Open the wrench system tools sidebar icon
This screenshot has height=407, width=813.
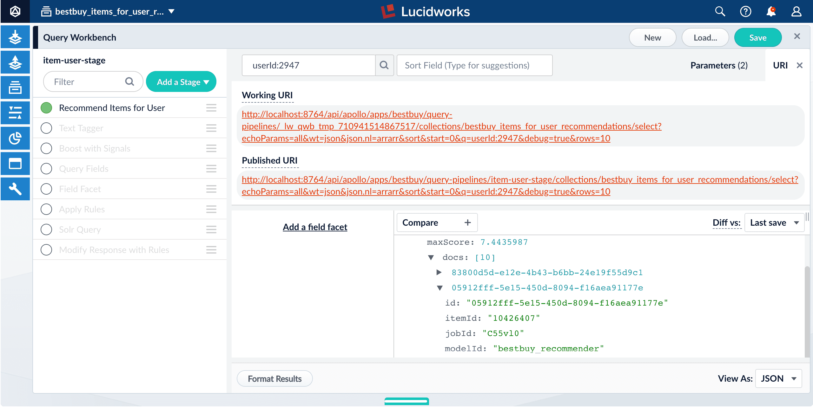(15, 189)
